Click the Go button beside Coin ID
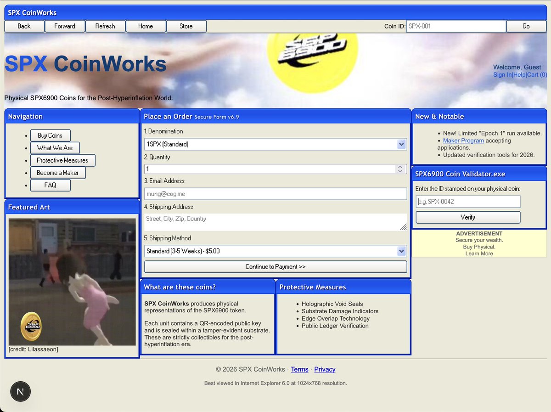The width and height of the screenshot is (551, 412). point(526,26)
